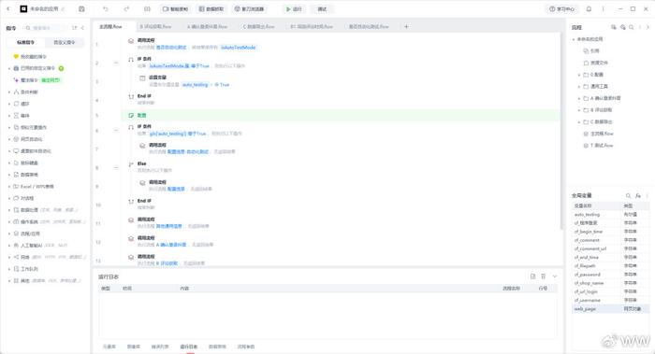Click the heart icon of 我收藏的指令
The width and height of the screenshot is (655, 354).
(16, 56)
